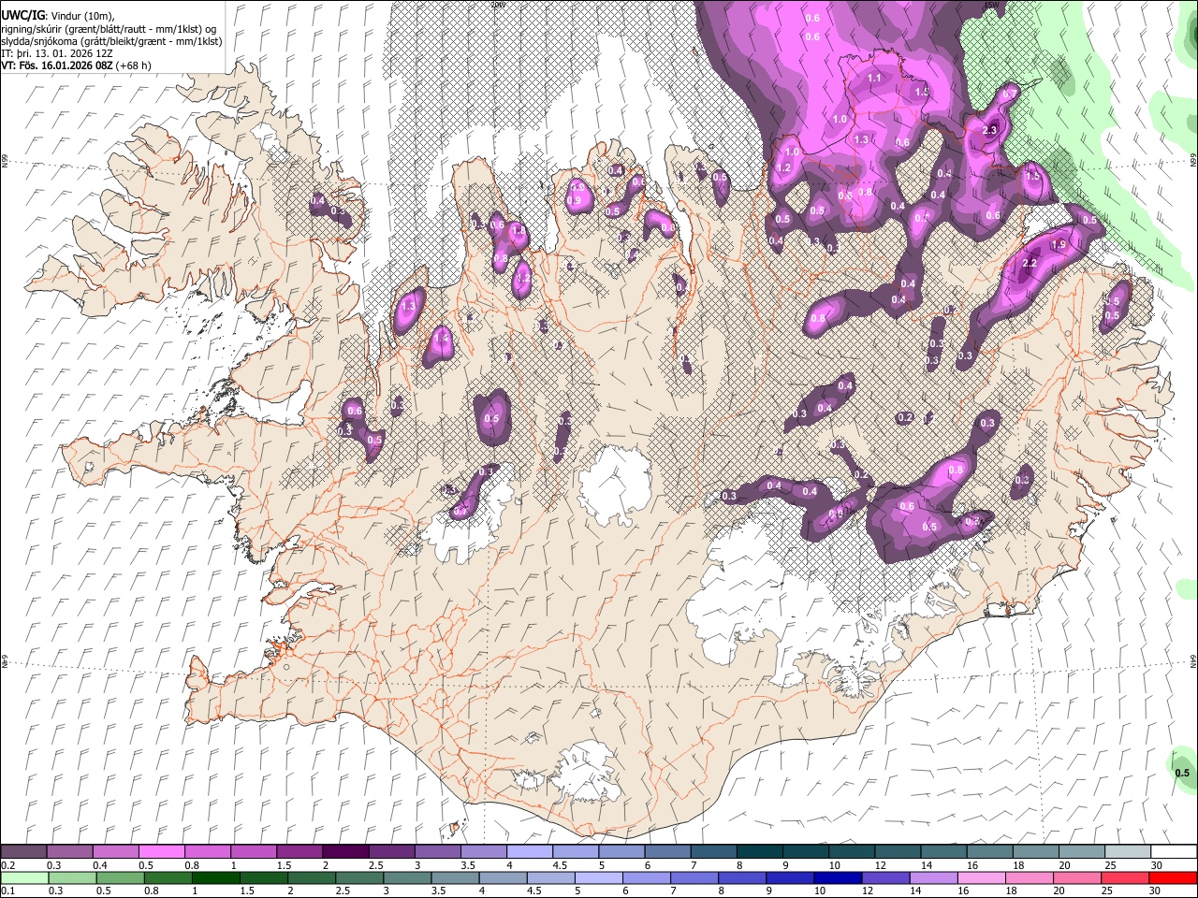Click the 2.3 precipitation value on the map
The height and width of the screenshot is (898, 1198).
coord(990,130)
